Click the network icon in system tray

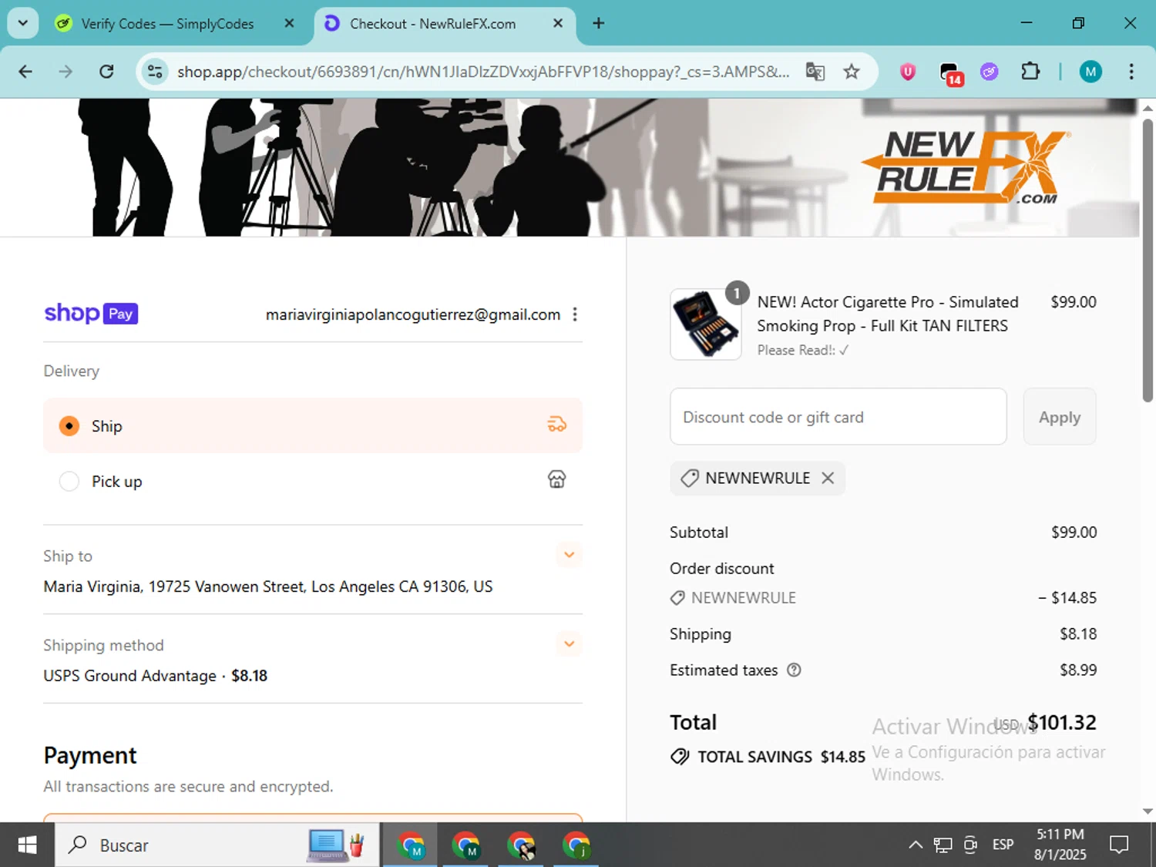point(943,845)
